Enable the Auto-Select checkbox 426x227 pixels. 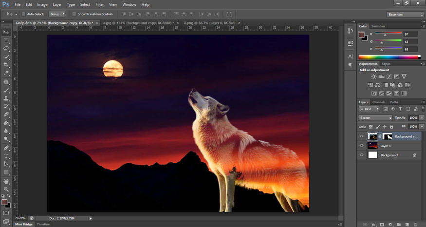click(24, 14)
